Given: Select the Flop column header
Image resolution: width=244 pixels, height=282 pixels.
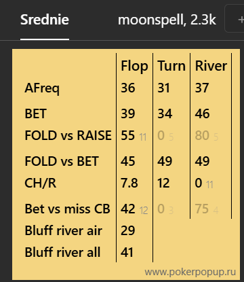Looking at the screenshot, I should (x=134, y=66).
